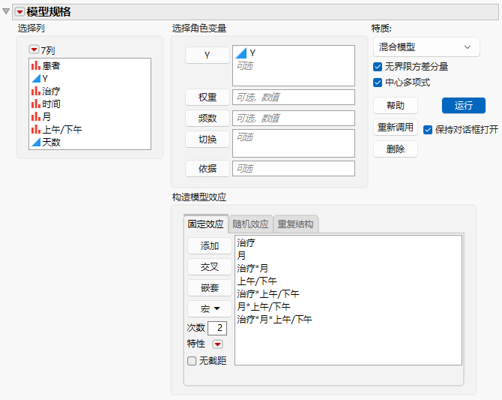This screenshot has height=400, width=502.
Task: Toggle 保持对话框打开 checkbox
Action: (x=428, y=130)
